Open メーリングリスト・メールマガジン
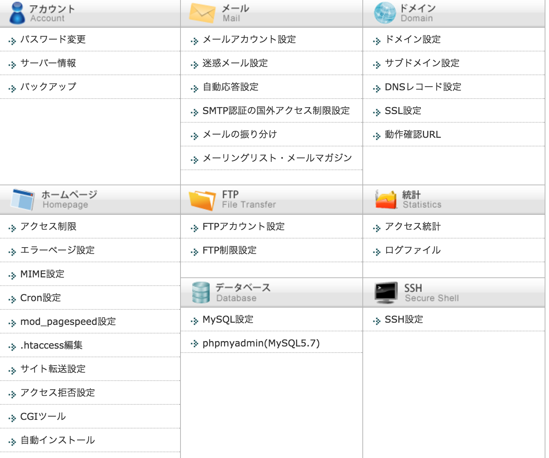 (277, 158)
